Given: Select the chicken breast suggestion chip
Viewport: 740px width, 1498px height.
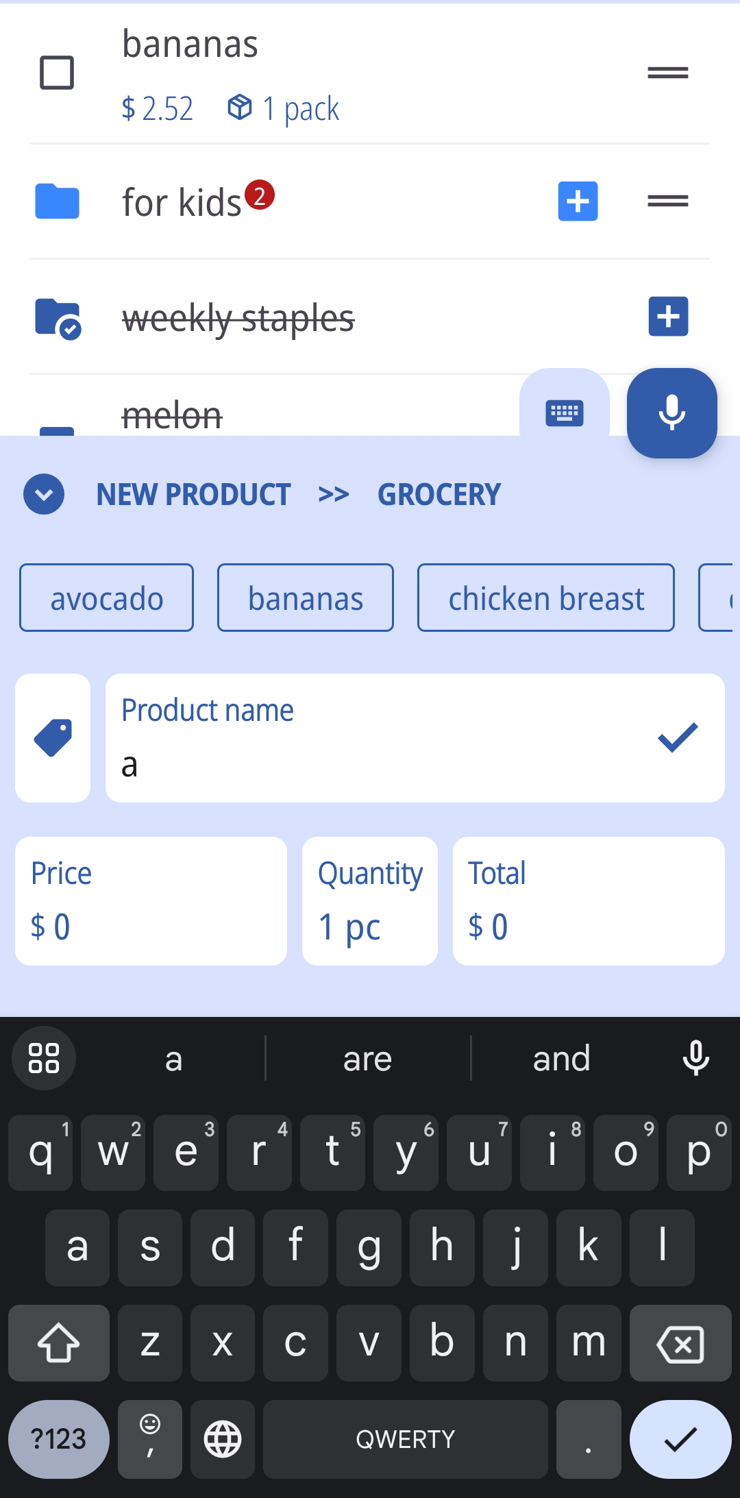Looking at the screenshot, I should [546, 598].
